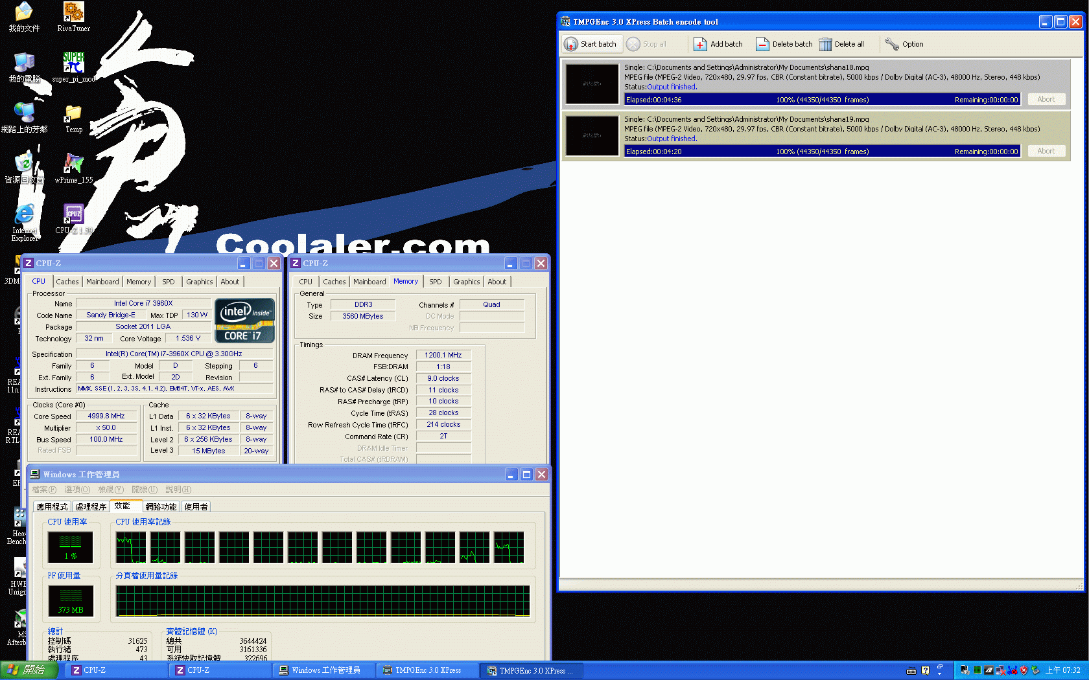Open Network Neighborhood desktop icon
This screenshot has height=680, width=1089.
[24, 119]
